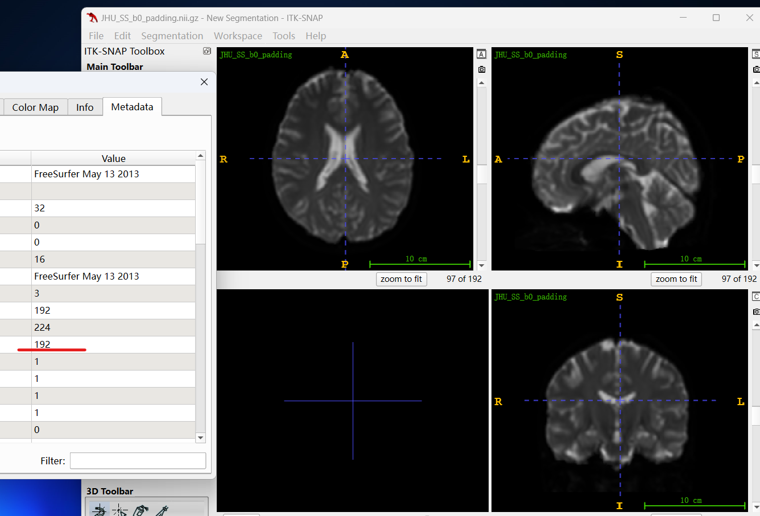The image size is (760, 516).
Task: Select the value cell showing 32
Action: coord(113,208)
